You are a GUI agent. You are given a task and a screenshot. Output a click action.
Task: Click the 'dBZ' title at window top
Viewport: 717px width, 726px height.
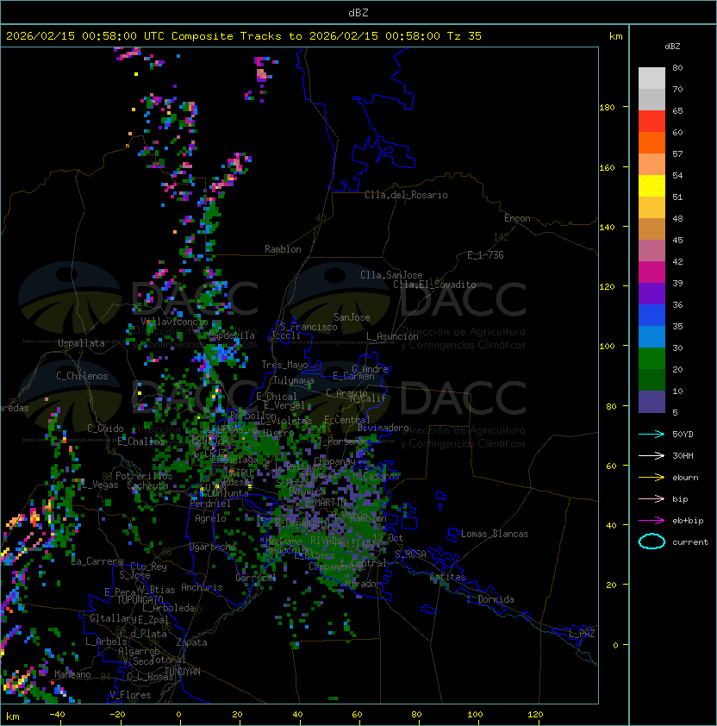(358, 13)
